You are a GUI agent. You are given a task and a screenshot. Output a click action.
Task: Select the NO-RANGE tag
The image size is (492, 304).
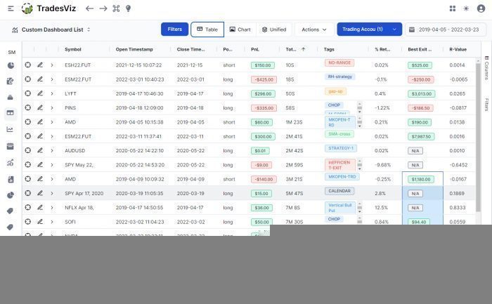(339, 62)
